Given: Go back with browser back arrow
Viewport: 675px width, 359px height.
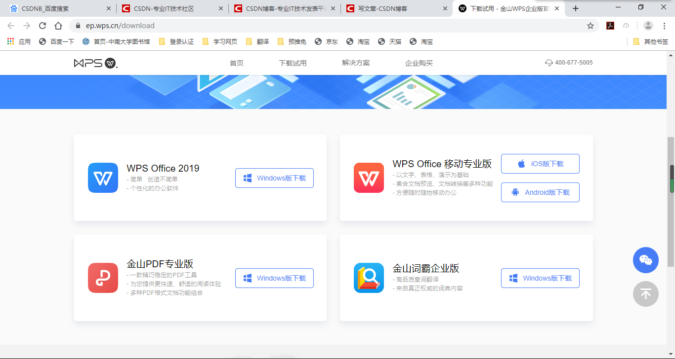Looking at the screenshot, I should pos(11,26).
